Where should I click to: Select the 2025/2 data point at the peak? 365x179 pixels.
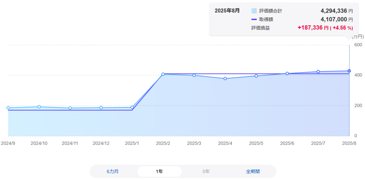coord(163,74)
